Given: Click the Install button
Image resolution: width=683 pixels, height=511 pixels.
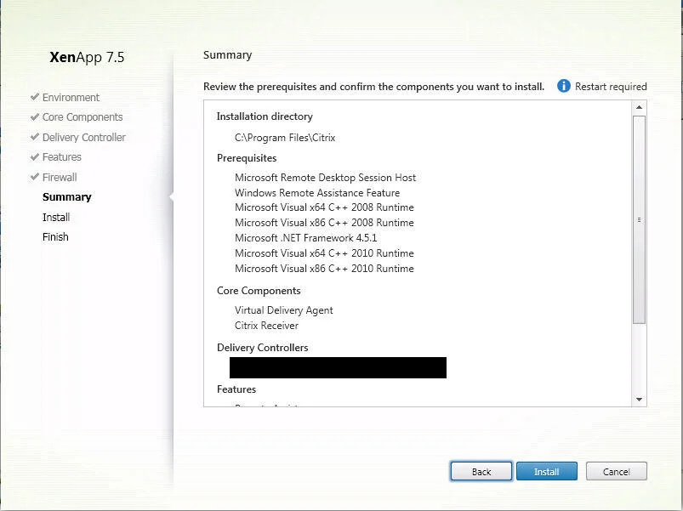Looking at the screenshot, I should coord(547,471).
